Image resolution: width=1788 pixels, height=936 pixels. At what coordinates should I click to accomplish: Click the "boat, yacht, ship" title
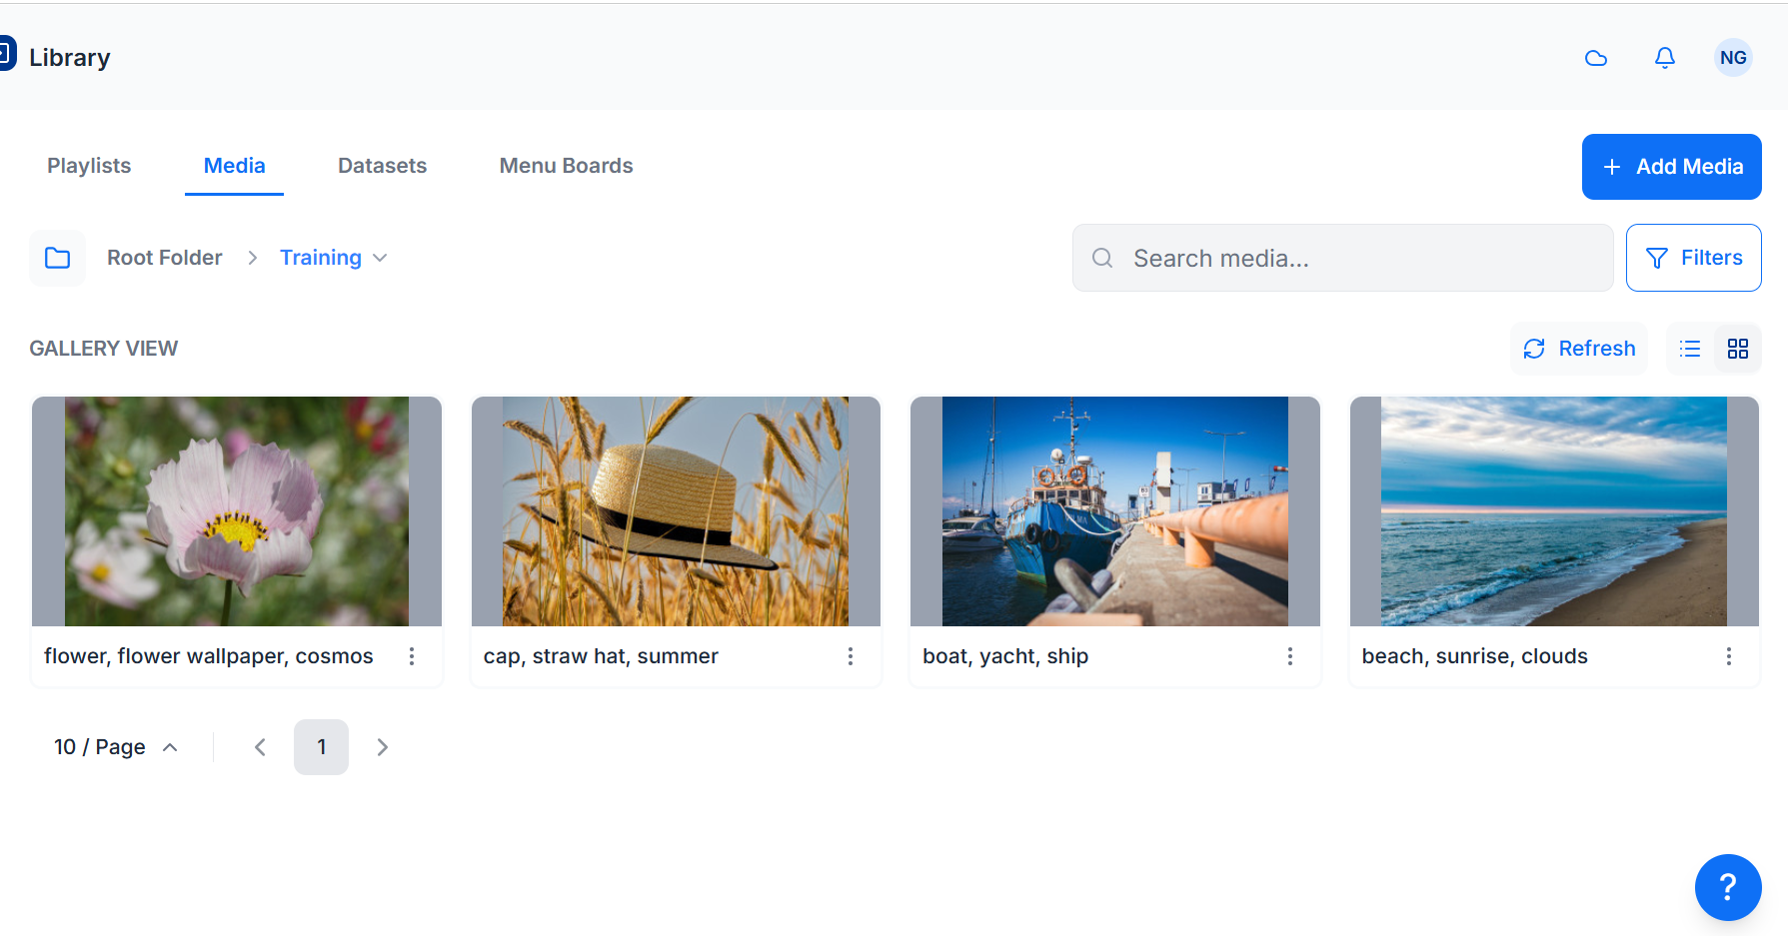(x=1005, y=656)
